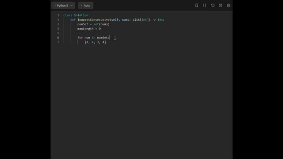The width and height of the screenshot is (283, 159).
Task: Open editor settings gear icon
Action: click(x=229, y=5)
